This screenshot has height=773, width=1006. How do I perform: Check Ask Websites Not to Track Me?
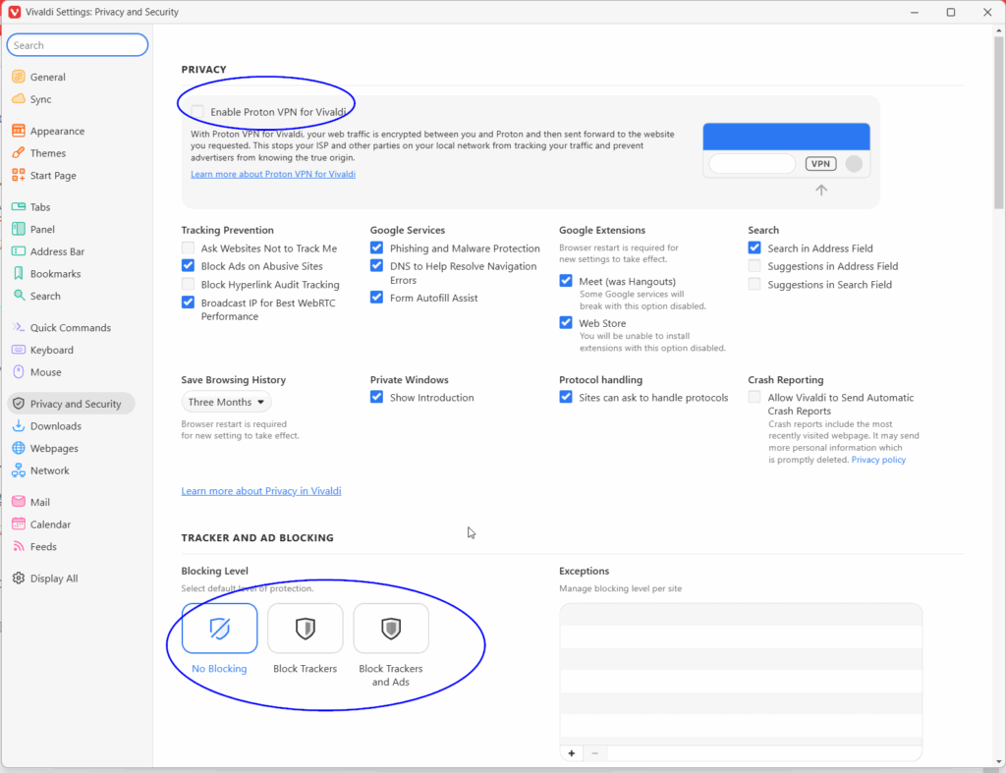pyautogui.click(x=188, y=248)
